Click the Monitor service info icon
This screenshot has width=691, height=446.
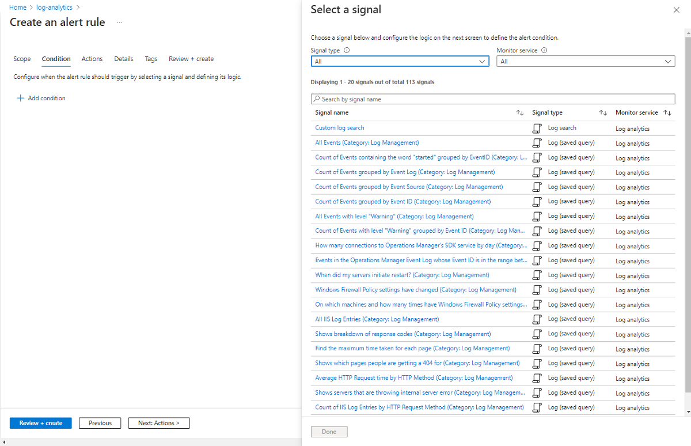coord(544,50)
